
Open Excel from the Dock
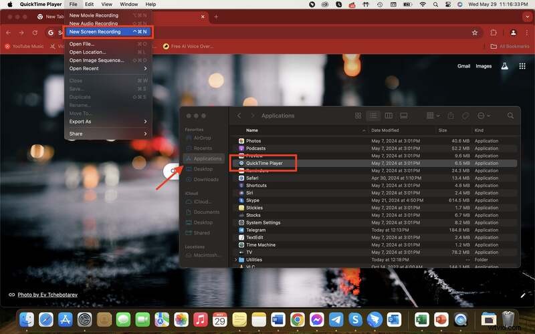click(x=422, y=320)
